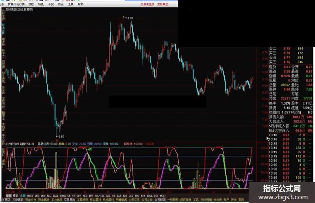The height and width of the screenshot is (203, 315).
Task: Click the 净流入额 row in quote panel
Action: pyautogui.click(x=291, y=117)
